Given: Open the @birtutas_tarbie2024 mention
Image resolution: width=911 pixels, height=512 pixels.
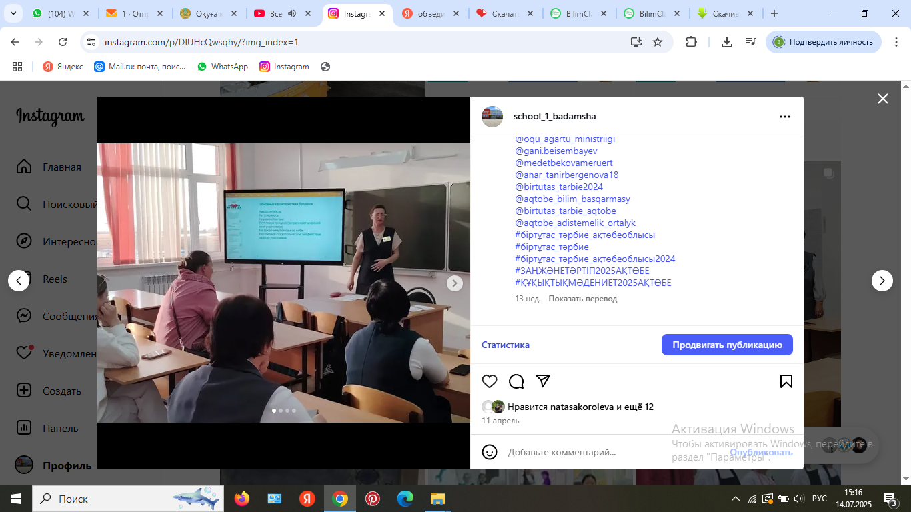Looking at the screenshot, I should click(x=559, y=187).
